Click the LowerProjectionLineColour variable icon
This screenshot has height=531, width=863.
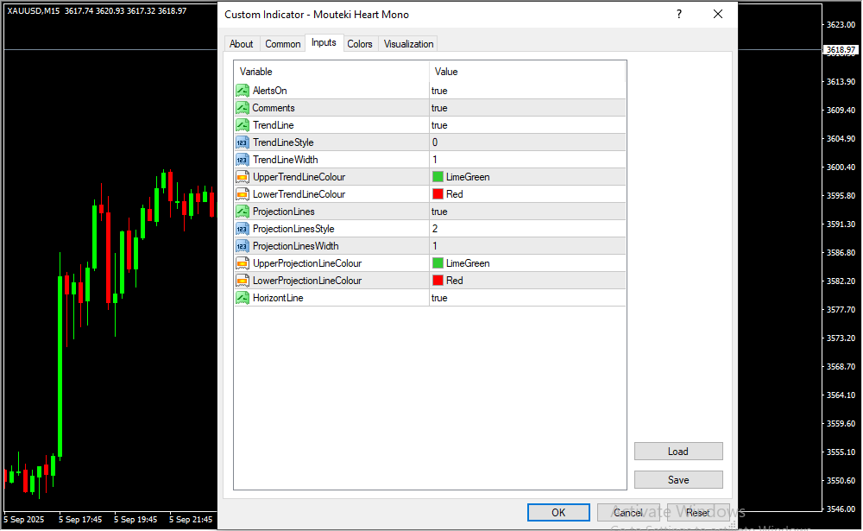point(243,281)
